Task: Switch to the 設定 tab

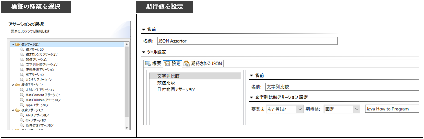Action: 173,64
